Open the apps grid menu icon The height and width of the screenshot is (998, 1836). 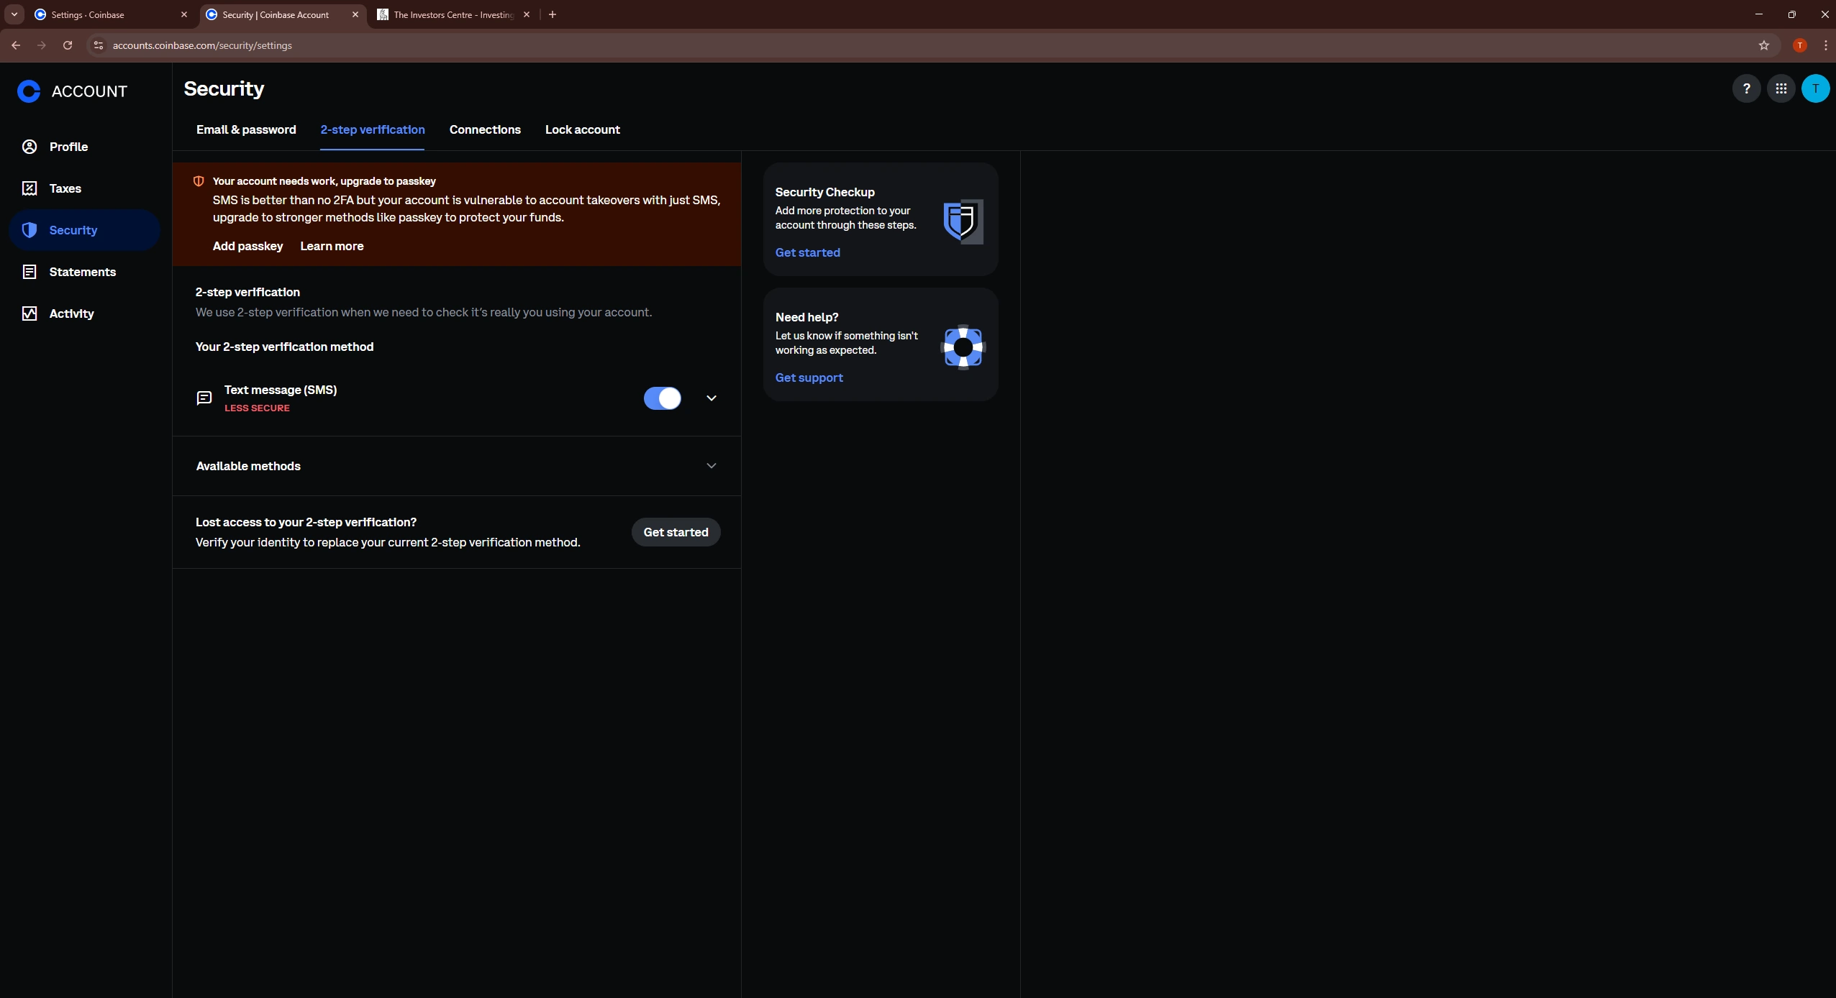tap(1781, 88)
